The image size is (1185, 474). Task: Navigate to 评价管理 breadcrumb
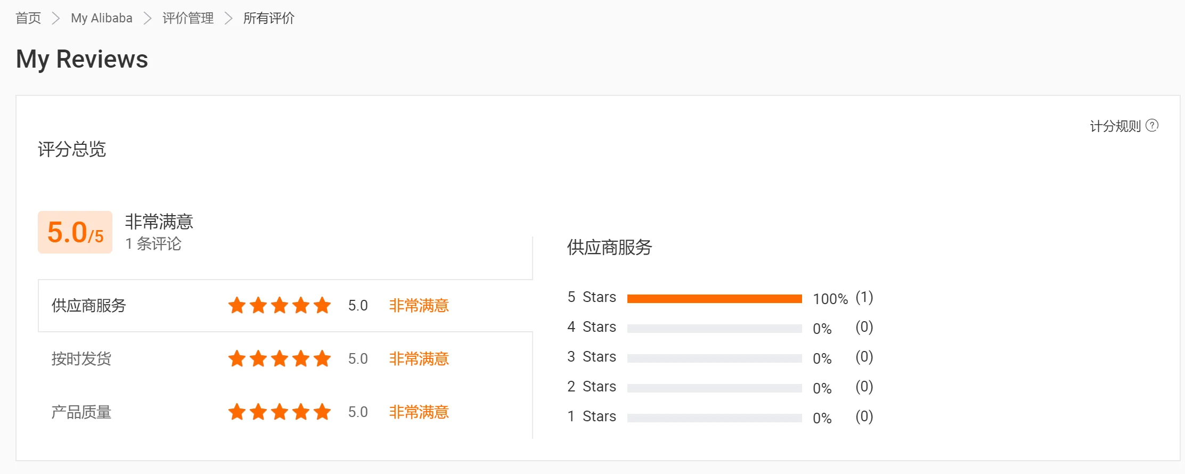coord(188,19)
